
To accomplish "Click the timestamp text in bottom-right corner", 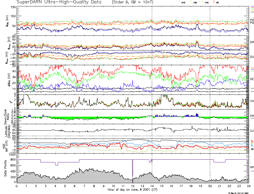I will click(x=239, y=193).
